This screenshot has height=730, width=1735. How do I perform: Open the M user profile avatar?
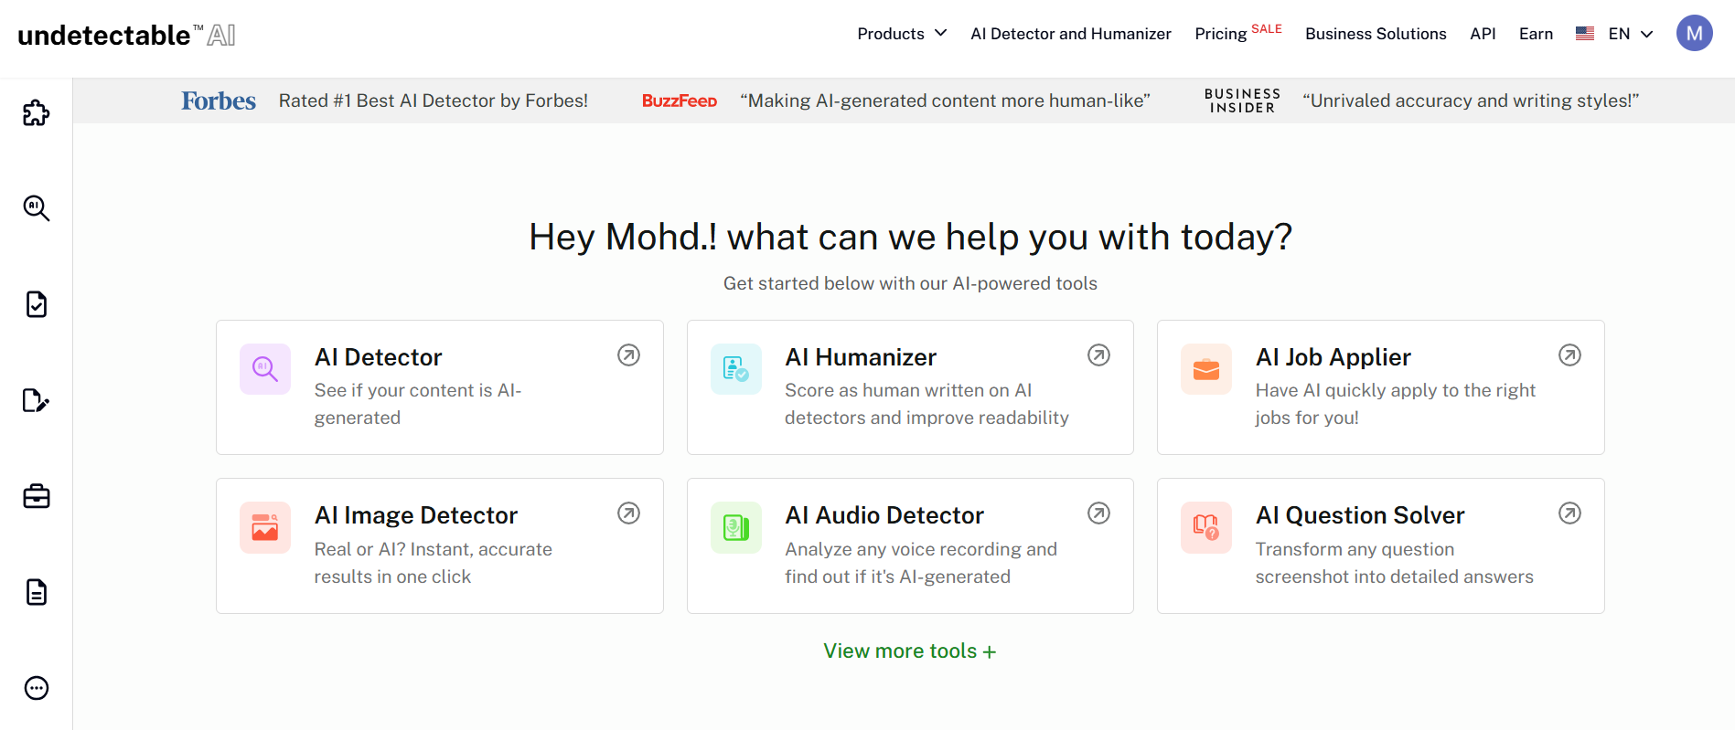coord(1694,34)
